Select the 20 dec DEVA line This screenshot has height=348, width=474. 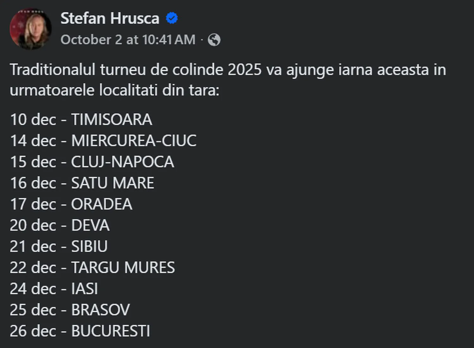(x=59, y=225)
